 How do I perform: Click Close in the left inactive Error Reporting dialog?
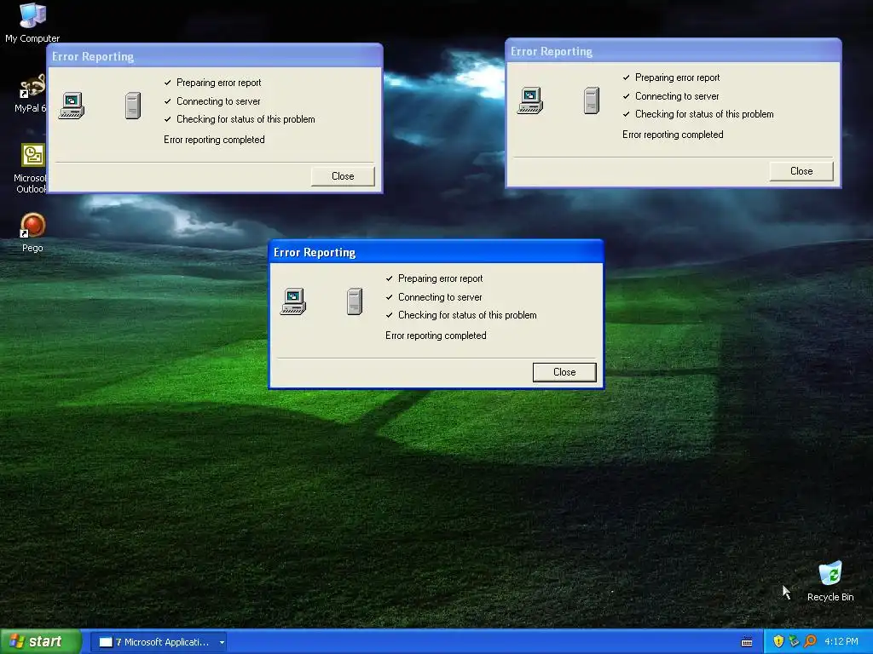click(x=343, y=176)
